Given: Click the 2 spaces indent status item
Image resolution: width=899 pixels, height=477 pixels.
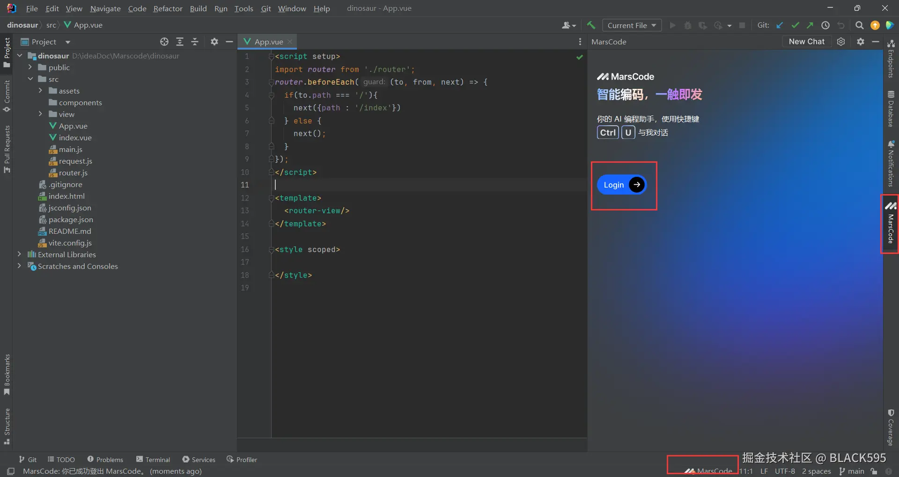Looking at the screenshot, I should pyautogui.click(x=816, y=471).
